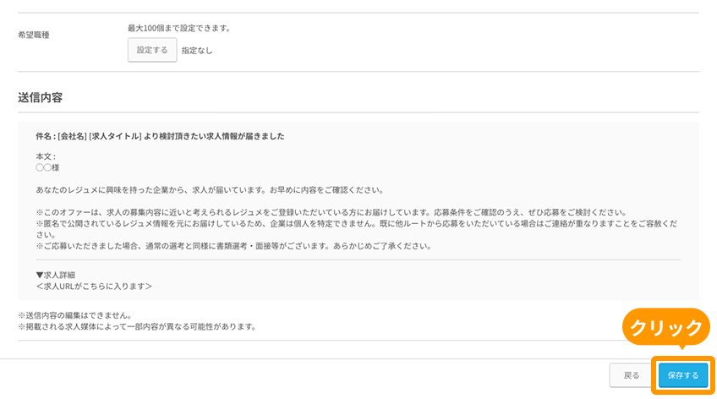Click the ※匿名で公開されている notice line
Screen dimensions: 717x399
click(x=357, y=229)
